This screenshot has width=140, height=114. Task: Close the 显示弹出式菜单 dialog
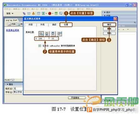(x=115, y=19)
